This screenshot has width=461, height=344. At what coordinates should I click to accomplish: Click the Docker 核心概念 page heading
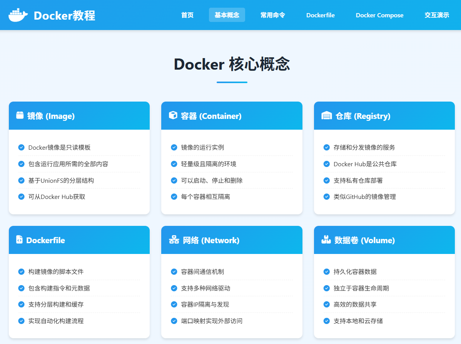pos(232,64)
